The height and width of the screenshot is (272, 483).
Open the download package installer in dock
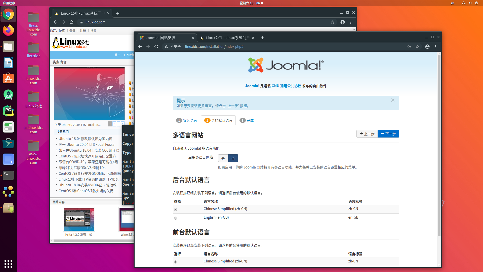coord(8,208)
